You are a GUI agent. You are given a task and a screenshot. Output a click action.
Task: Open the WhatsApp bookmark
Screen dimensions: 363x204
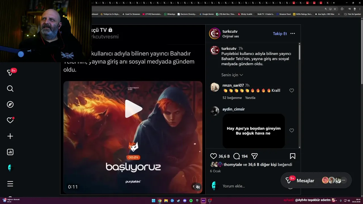point(170,14)
